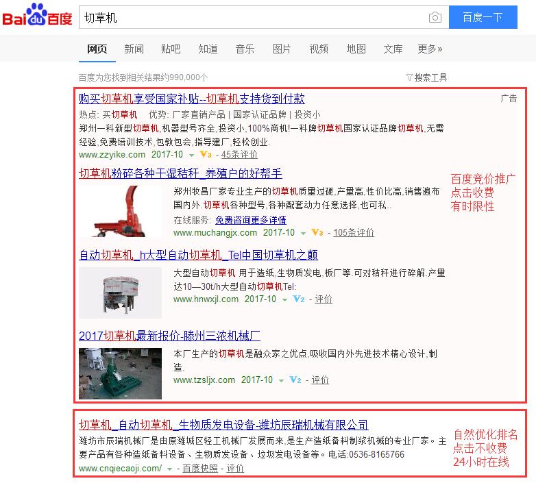The width and height of the screenshot is (536, 483).
Task: Click the red chaff cutter thumbnail
Action: (x=121, y=211)
